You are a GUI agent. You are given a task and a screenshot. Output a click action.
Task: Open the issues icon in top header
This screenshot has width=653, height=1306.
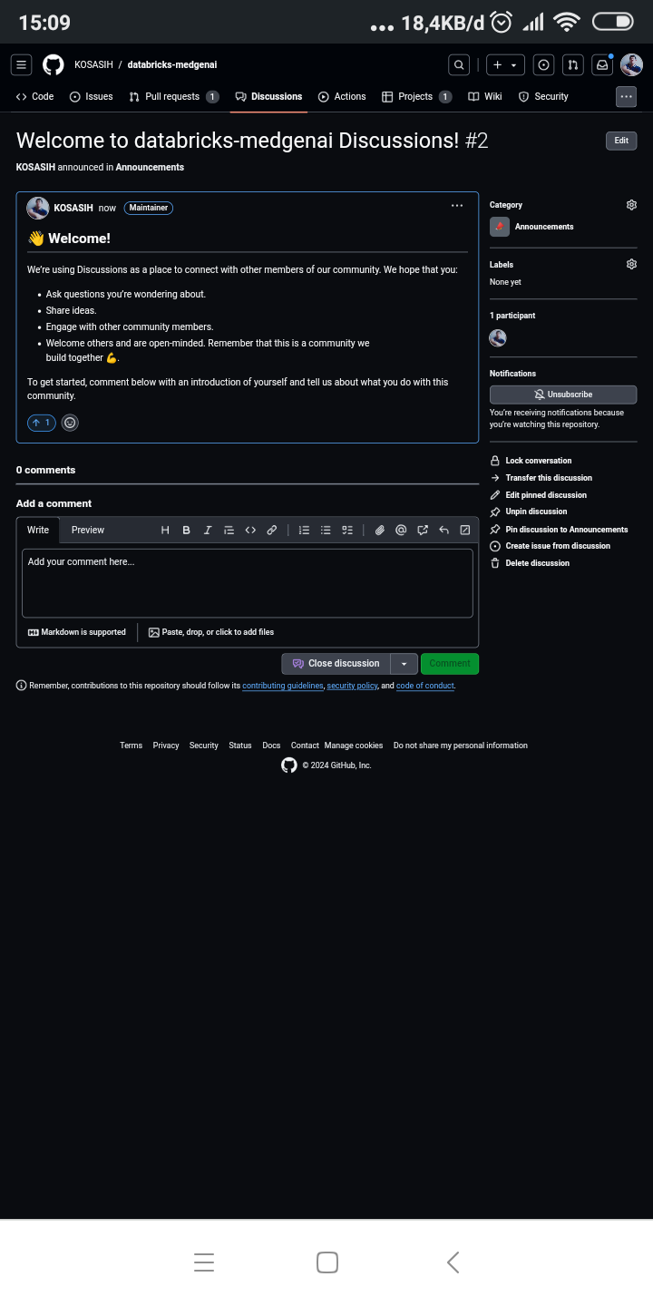(x=543, y=64)
